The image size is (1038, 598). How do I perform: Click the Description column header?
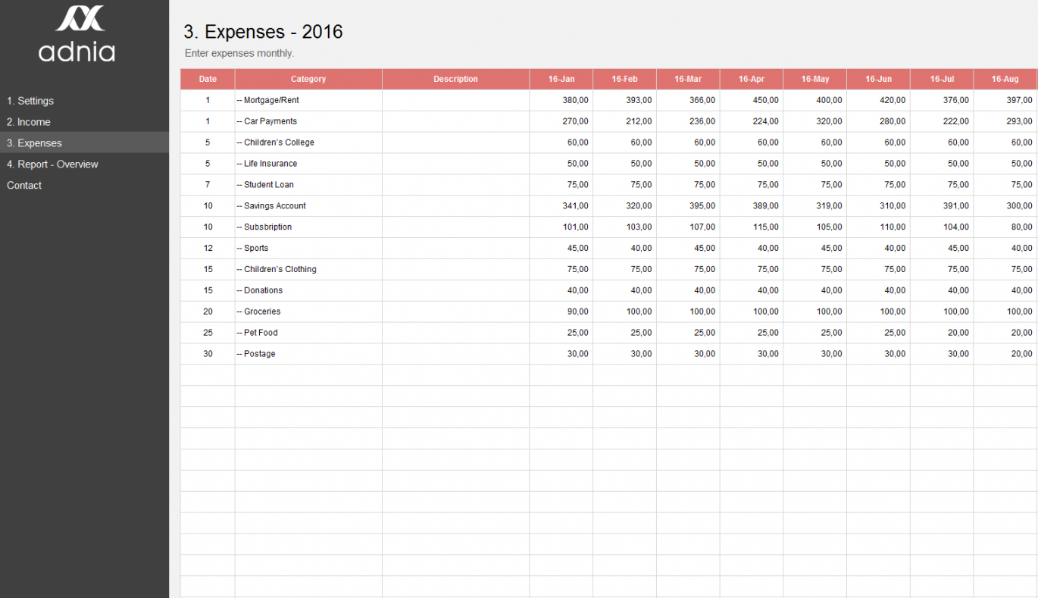(x=455, y=79)
